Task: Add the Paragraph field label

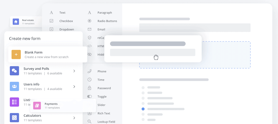Action: [x=105, y=12]
